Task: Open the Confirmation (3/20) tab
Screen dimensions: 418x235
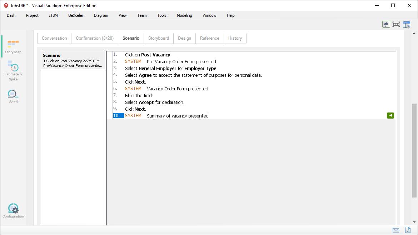Action: click(95, 38)
